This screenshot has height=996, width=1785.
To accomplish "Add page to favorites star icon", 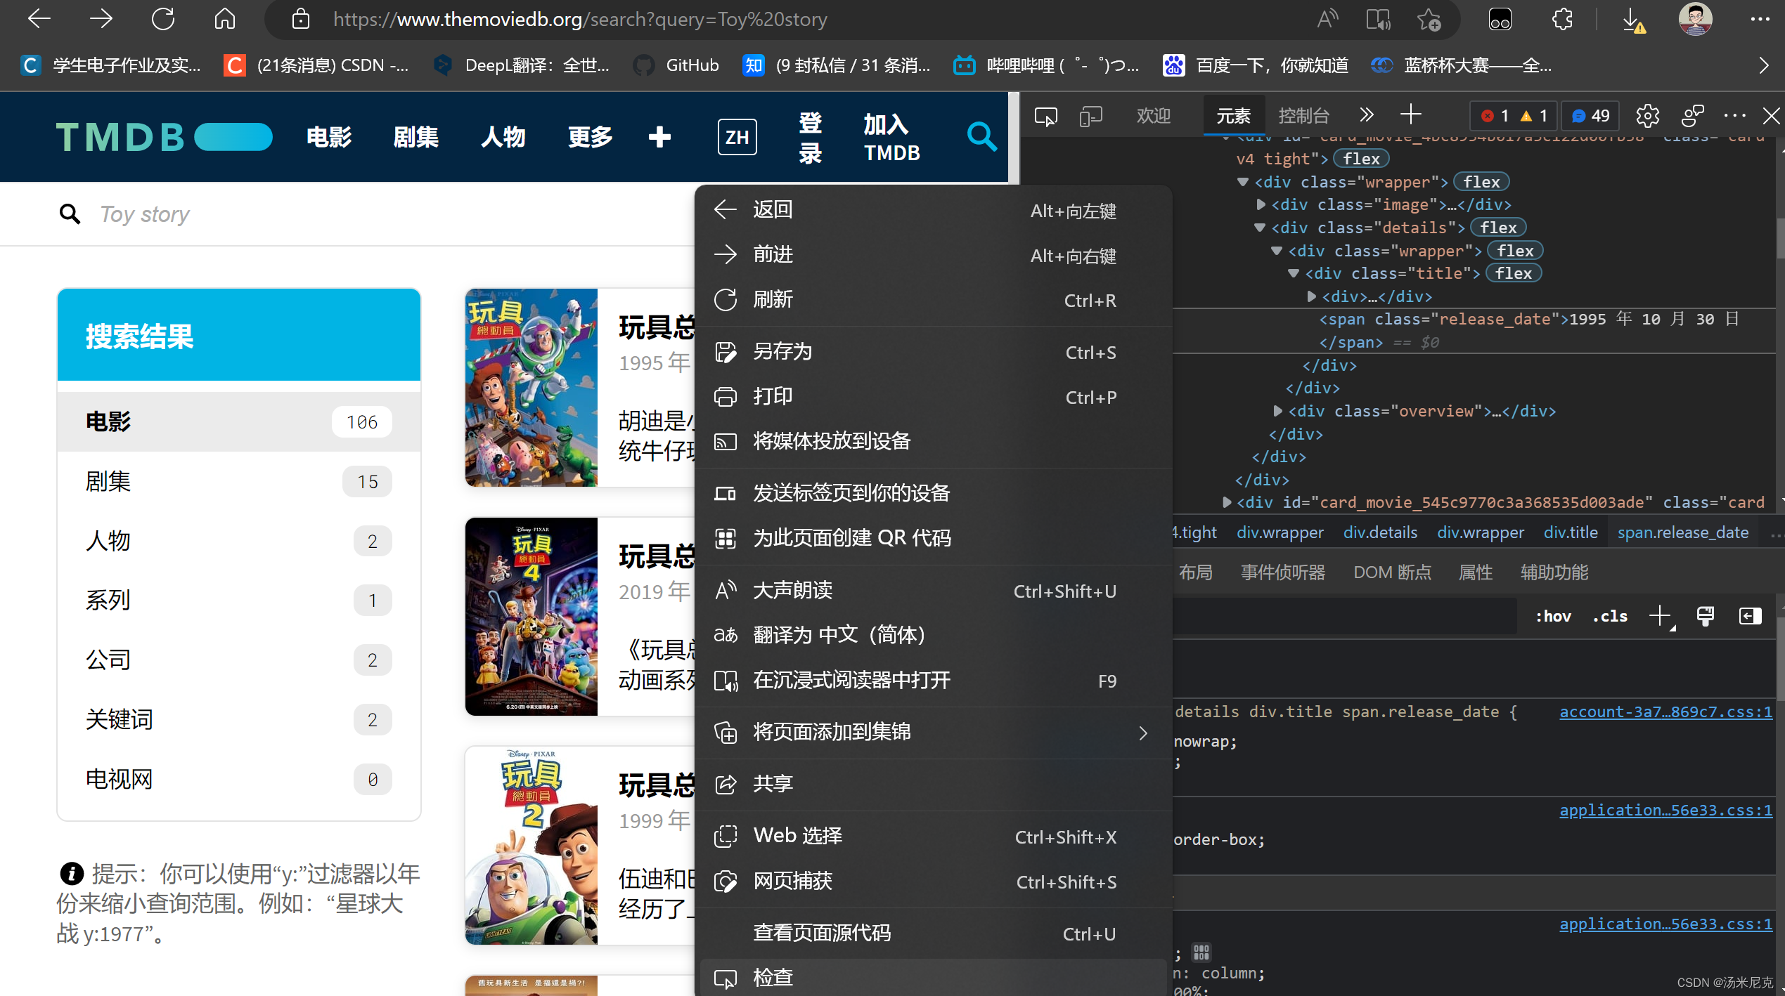I will click(1429, 19).
